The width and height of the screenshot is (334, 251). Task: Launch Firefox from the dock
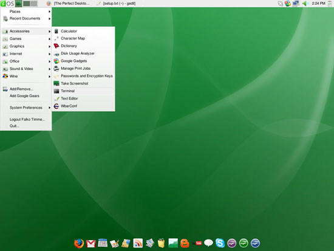tap(79, 243)
